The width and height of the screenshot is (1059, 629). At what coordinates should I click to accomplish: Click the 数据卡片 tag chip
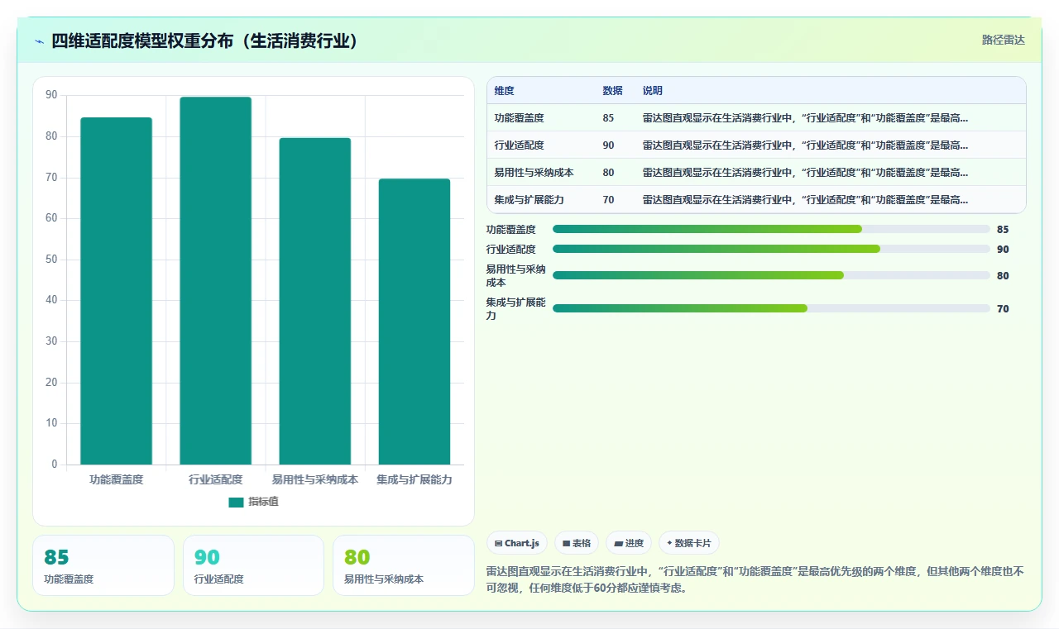tap(689, 543)
